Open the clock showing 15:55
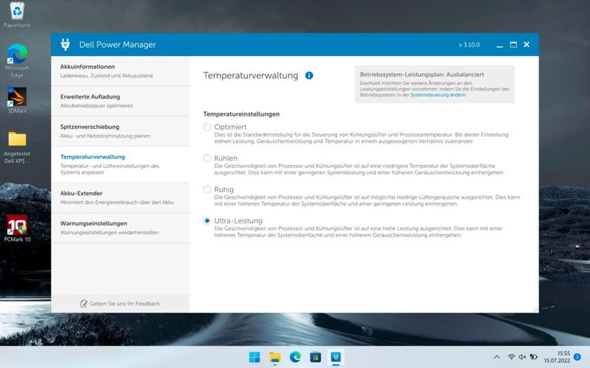This screenshot has width=590, height=368. [x=557, y=357]
